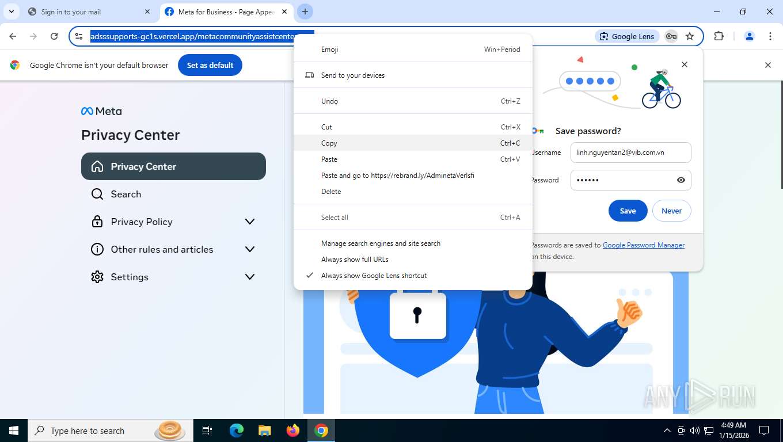
Task: Dismiss the default browser info bar
Action: click(x=767, y=65)
